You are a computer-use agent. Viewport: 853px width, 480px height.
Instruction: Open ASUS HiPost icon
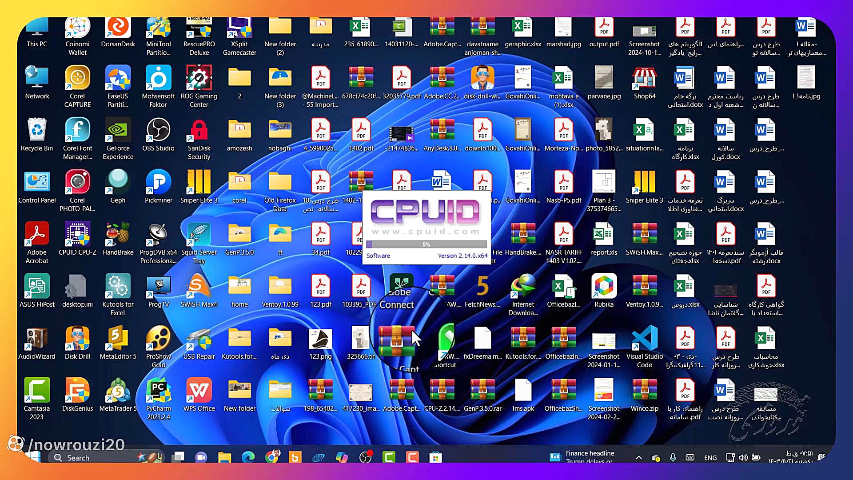point(37,291)
